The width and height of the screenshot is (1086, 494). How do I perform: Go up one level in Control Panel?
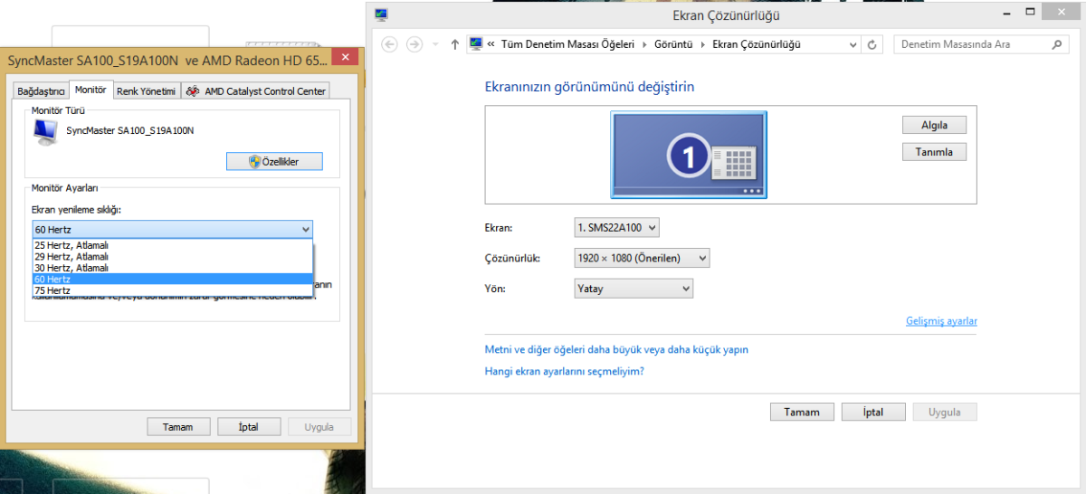[454, 44]
